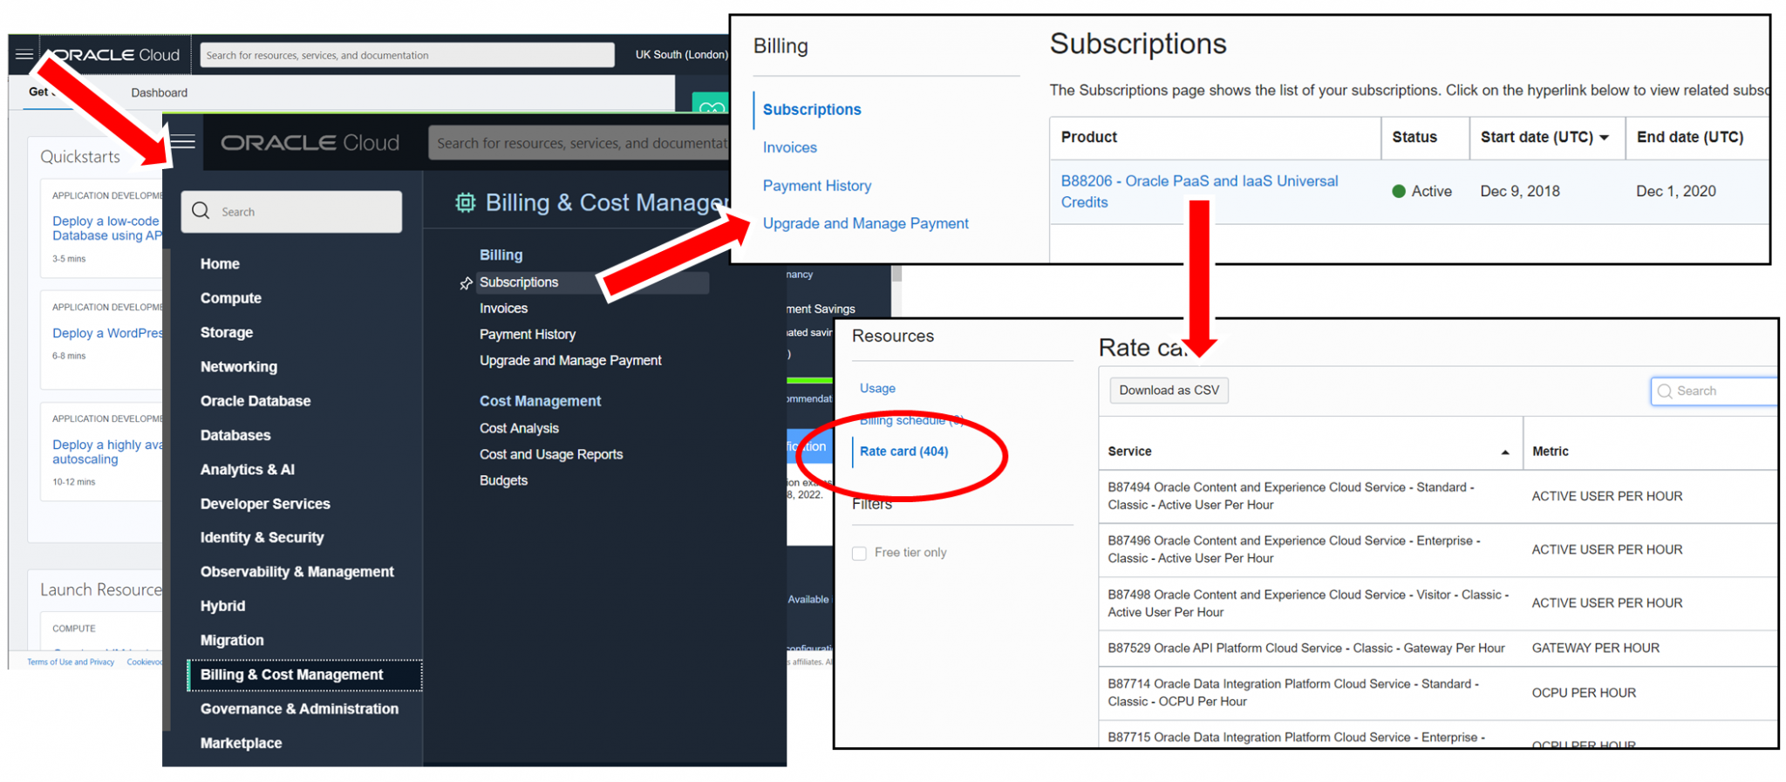Open Databases menu entry
Viewport: 1786px width, 782px height.
click(235, 435)
